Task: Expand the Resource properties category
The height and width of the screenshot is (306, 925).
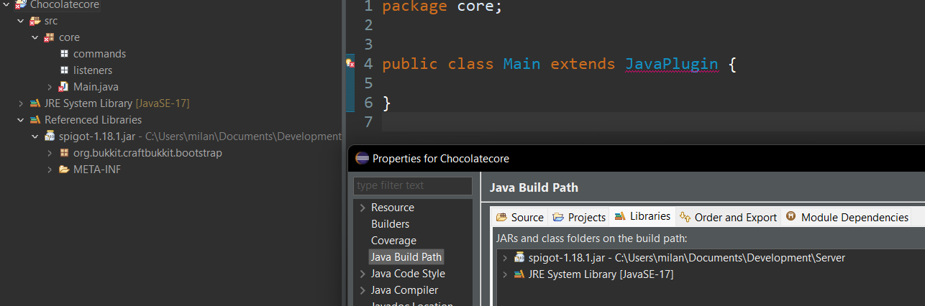Action: (x=363, y=208)
